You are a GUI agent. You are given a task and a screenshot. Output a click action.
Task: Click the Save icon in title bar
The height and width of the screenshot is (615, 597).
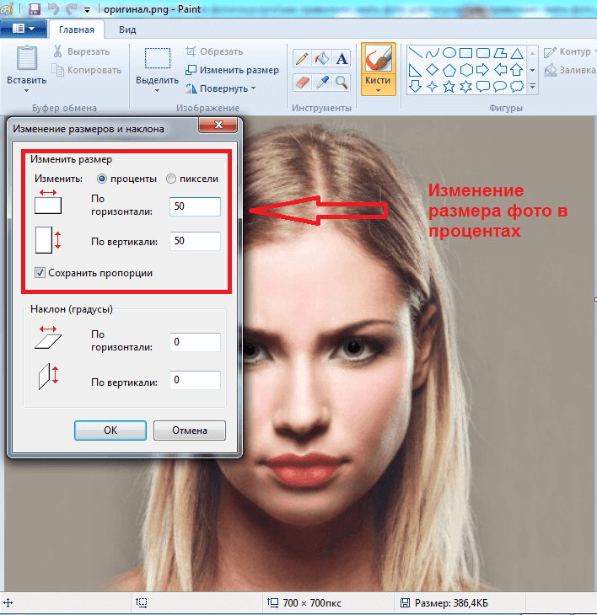(x=35, y=8)
